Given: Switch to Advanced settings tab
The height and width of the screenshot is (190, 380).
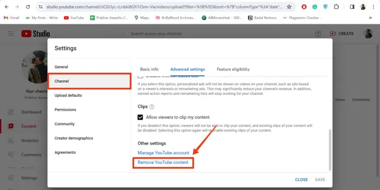Looking at the screenshot, I should click(188, 69).
